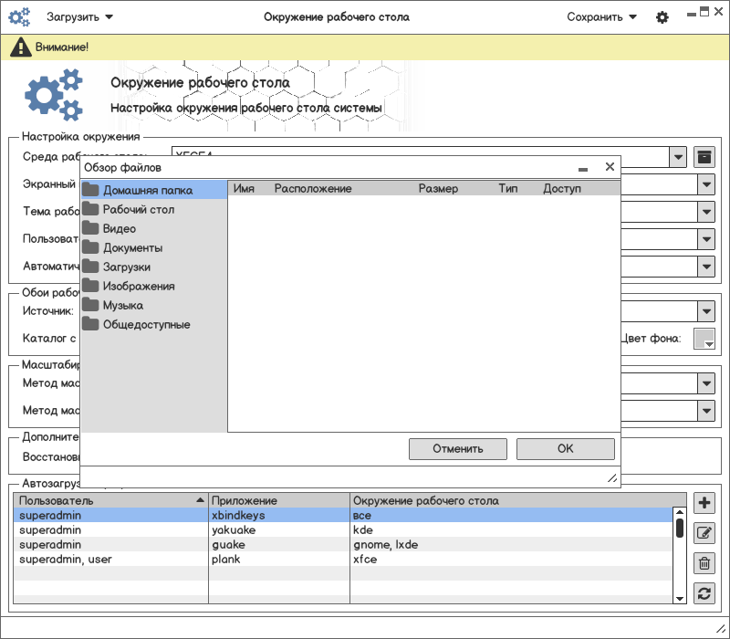The height and width of the screenshot is (639, 730).
Task: Open the background color swatch picker
Action: coord(704,339)
